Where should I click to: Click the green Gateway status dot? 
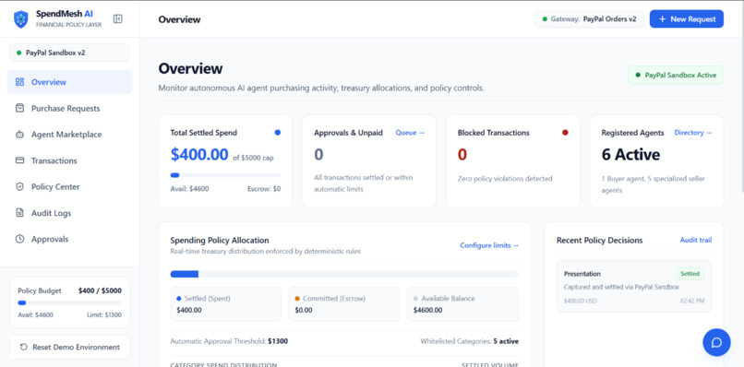click(545, 19)
